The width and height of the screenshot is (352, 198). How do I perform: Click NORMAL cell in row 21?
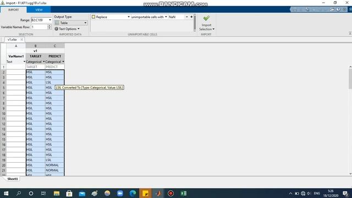[x=54, y=170]
